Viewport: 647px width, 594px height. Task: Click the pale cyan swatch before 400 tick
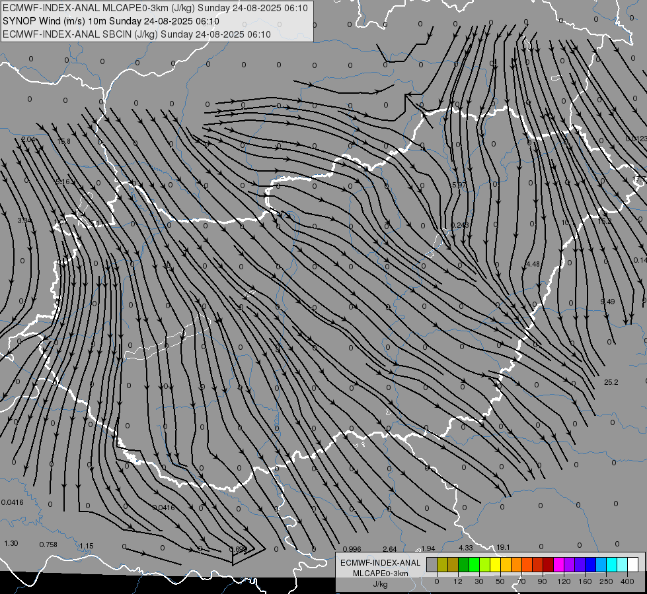(623, 564)
